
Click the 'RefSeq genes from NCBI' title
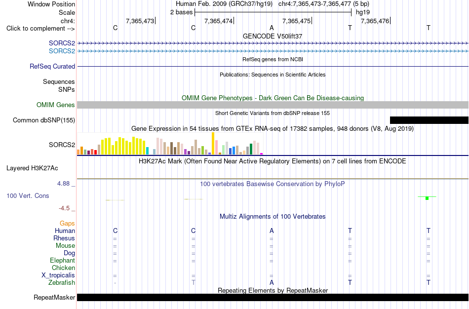(273, 59)
